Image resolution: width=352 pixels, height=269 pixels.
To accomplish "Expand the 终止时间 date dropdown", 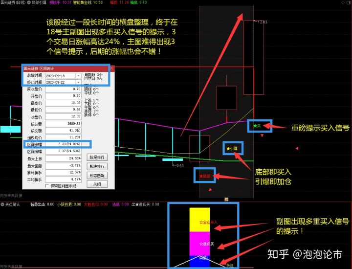I will coord(78,82).
